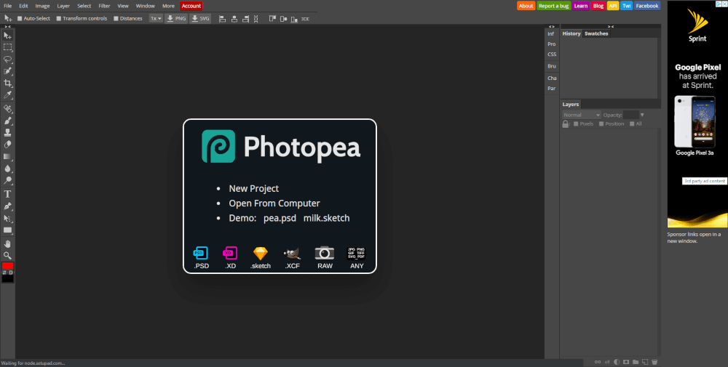728x367 pixels.
Task: Expand the narrow side panel column
Action: (x=552, y=26)
